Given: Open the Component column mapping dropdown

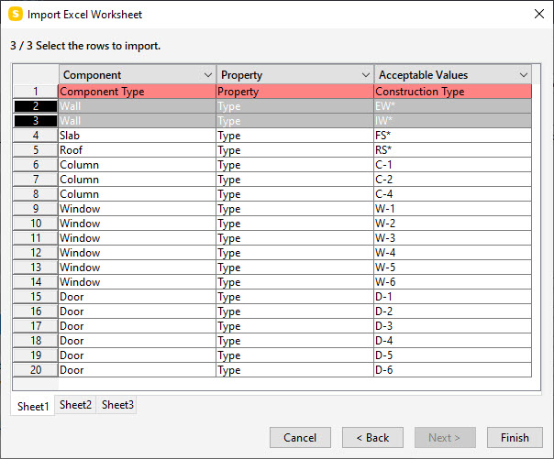Looking at the screenshot, I should pyautogui.click(x=208, y=75).
